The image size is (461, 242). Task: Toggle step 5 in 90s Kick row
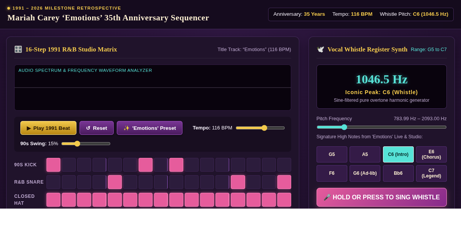pyautogui.click(x=115, y=165)
